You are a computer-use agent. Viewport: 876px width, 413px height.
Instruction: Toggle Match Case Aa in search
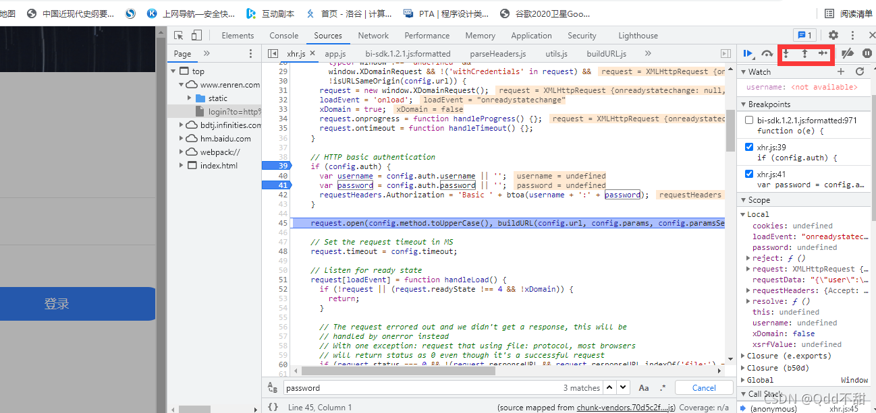644,387
